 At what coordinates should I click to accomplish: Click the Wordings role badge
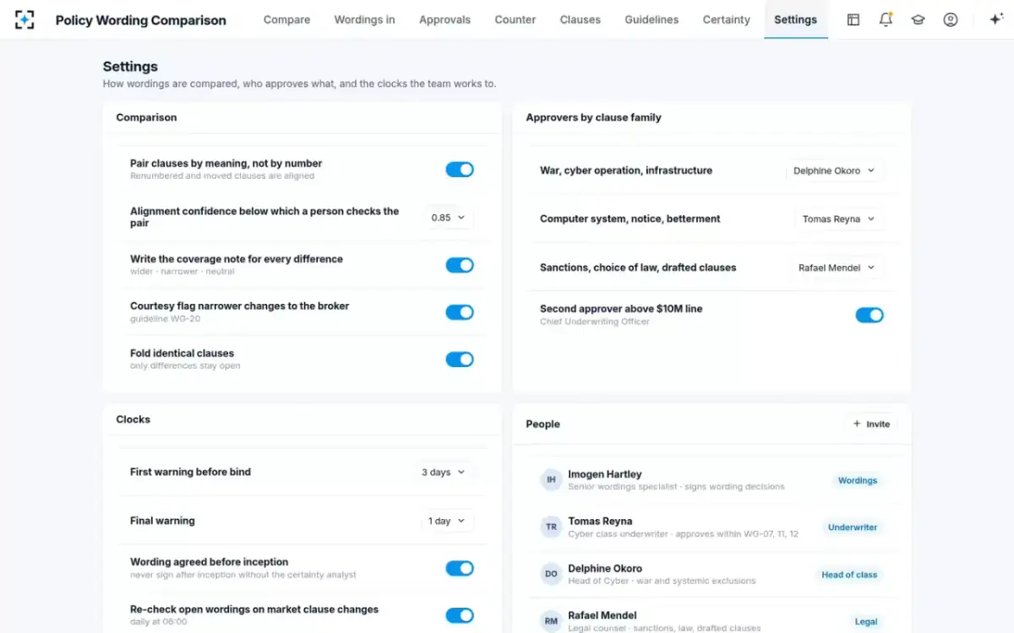(x=858, y=480)
